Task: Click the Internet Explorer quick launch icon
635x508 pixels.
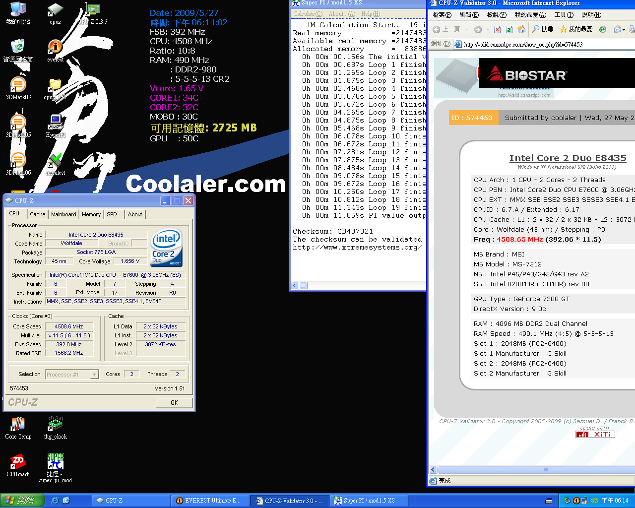Action: coord(55,501)
